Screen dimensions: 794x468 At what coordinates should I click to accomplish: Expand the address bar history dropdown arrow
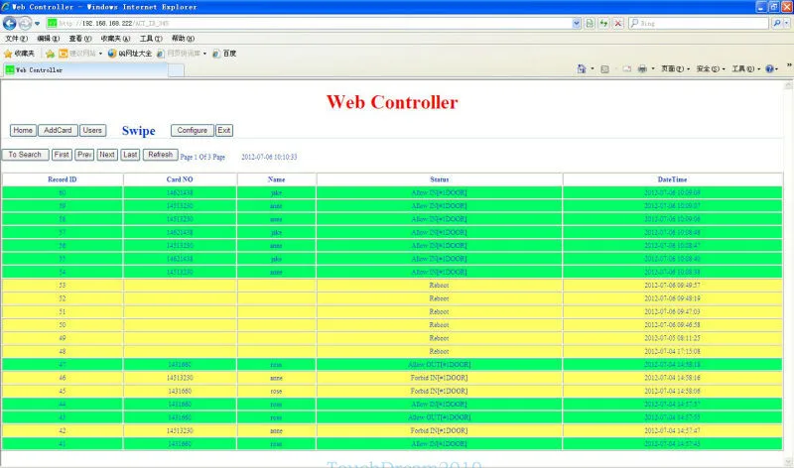(x=577, y=23)
